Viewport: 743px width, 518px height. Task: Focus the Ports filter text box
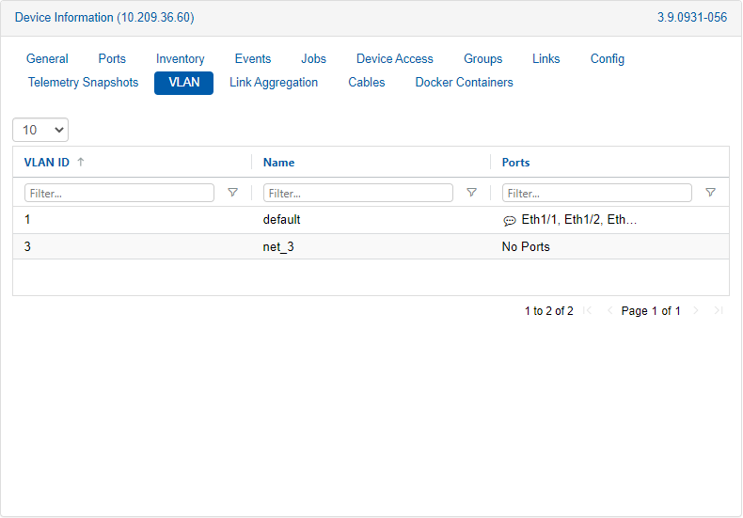[x=597, y=193]
